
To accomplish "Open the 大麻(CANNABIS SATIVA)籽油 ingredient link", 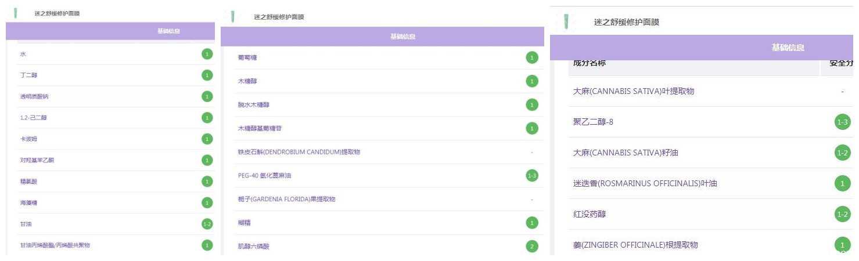I will 626,153.
